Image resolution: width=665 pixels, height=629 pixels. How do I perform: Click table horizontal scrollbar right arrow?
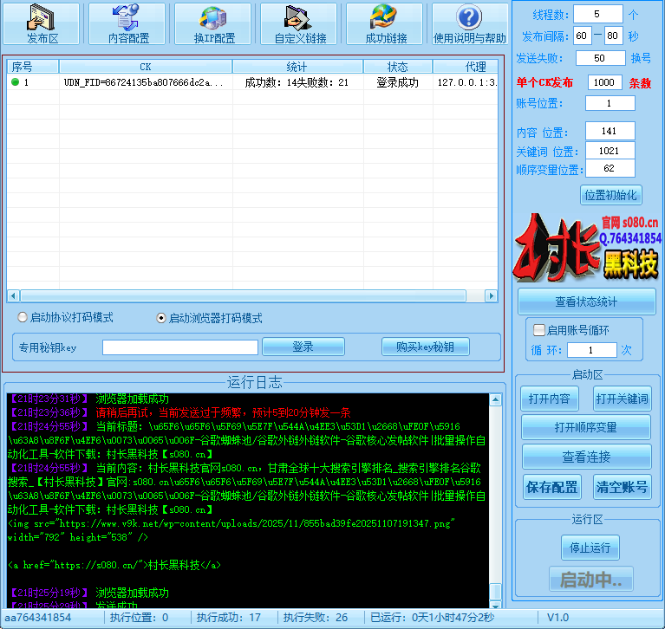[491, 295]
